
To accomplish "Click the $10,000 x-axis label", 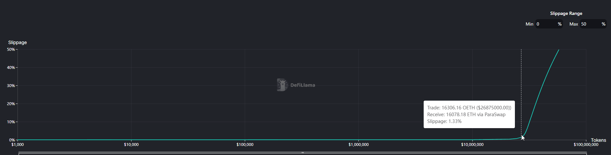I will pyautogui.click(x=131, y=145).
